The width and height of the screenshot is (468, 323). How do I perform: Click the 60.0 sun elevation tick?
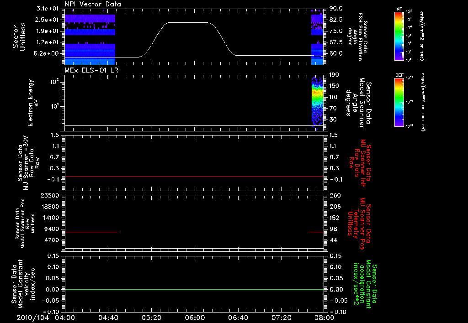tap(336, 54)
